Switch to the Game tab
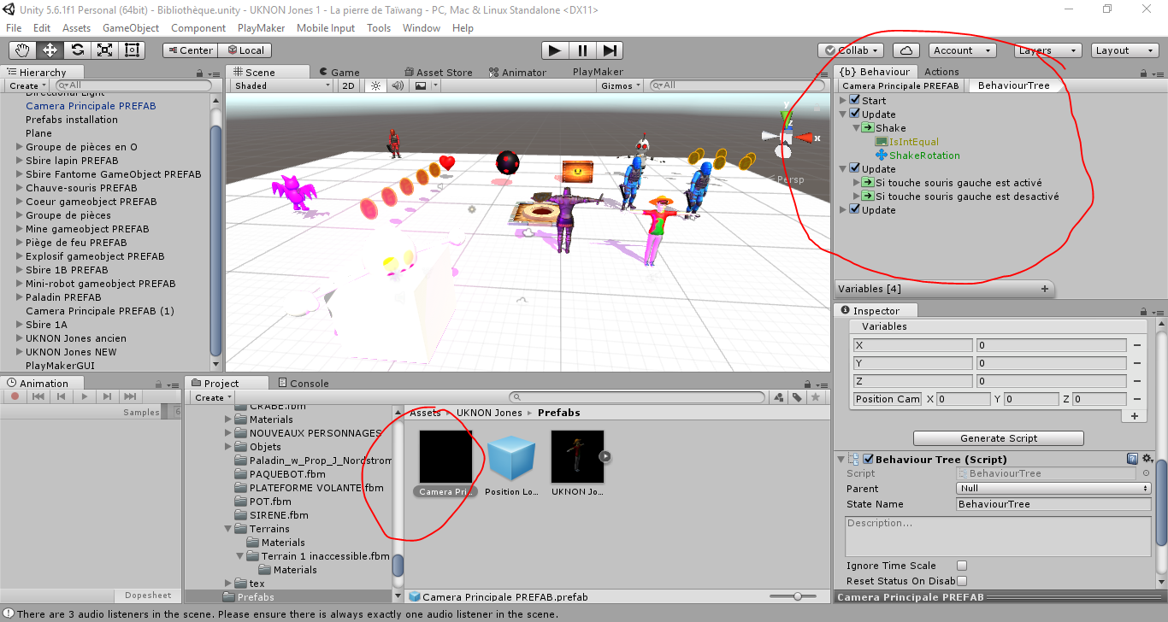The image size is (1168, 622). pos(339,73)
